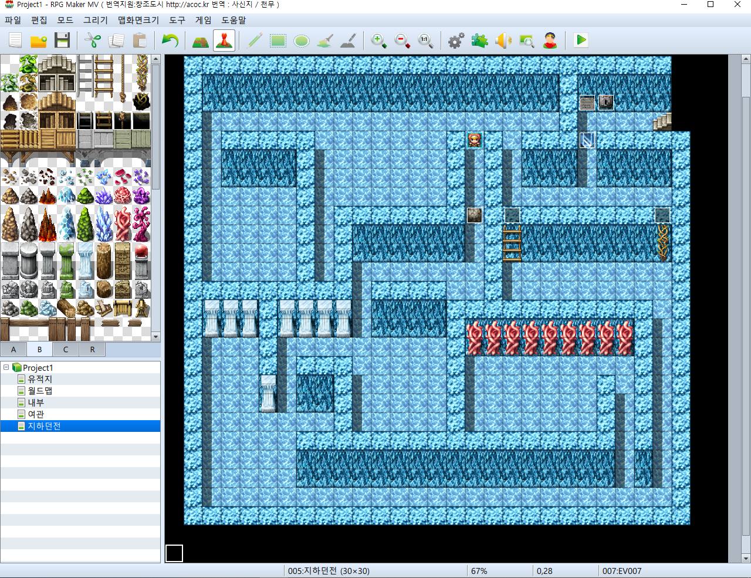Click the 005:지하던전 (30×30) status text
Image resolution: width=751 pixels, height=578 pixels.
point(329,571)
